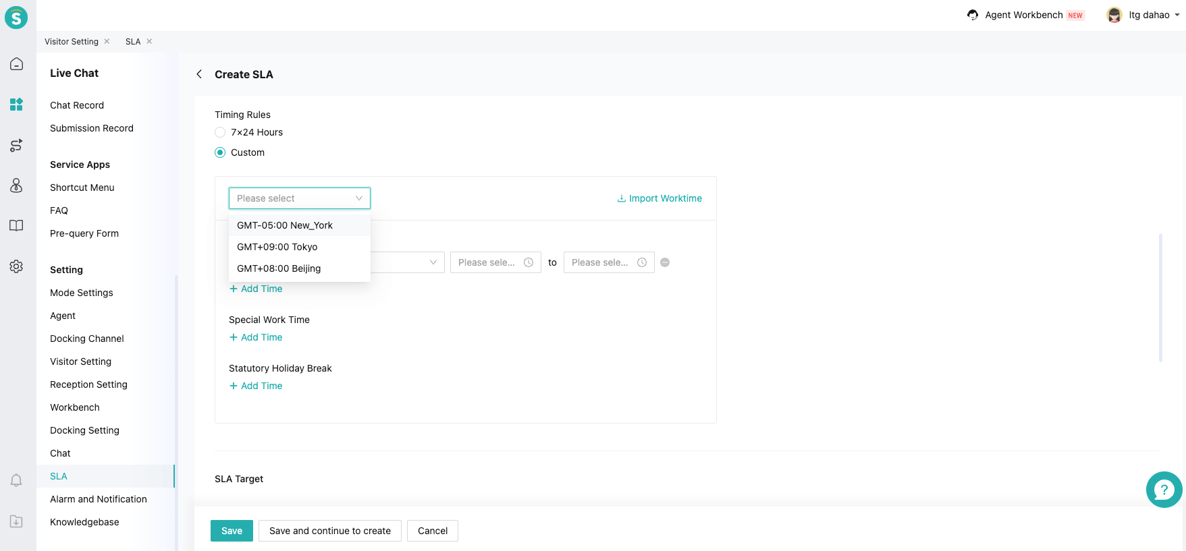Select the Custom timing rule radio

pyautogui.click(x=220, y=152)
